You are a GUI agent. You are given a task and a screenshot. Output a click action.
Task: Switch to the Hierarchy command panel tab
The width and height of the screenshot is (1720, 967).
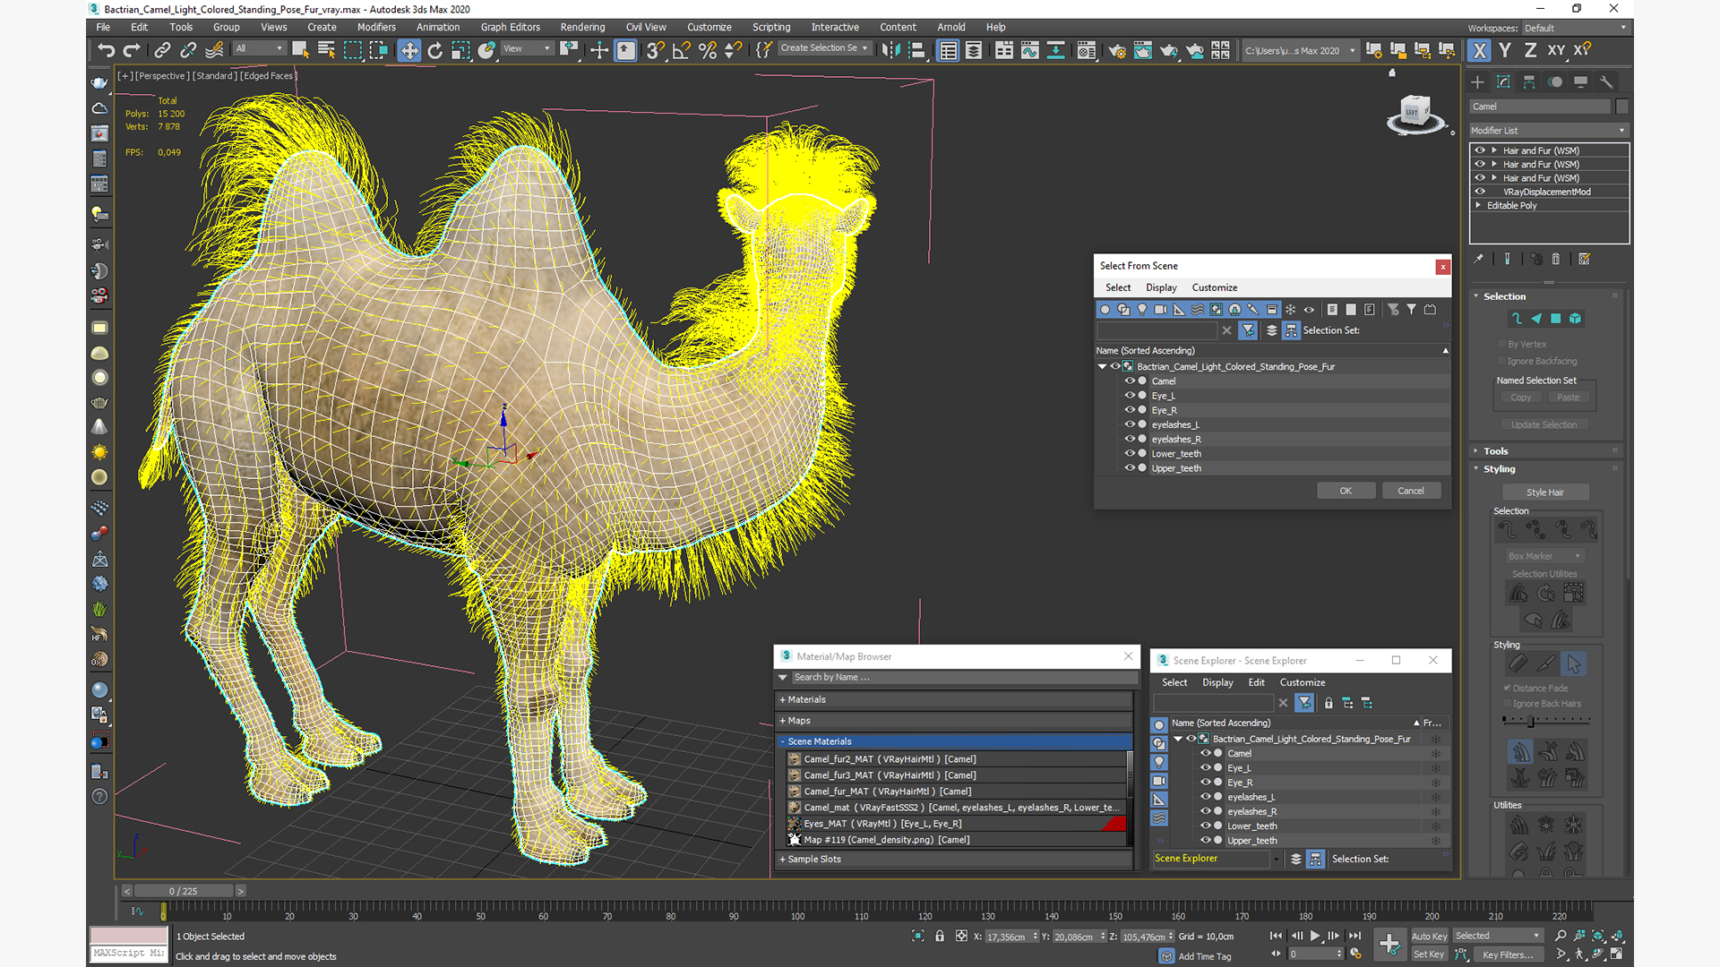(x=1529, y=82)
